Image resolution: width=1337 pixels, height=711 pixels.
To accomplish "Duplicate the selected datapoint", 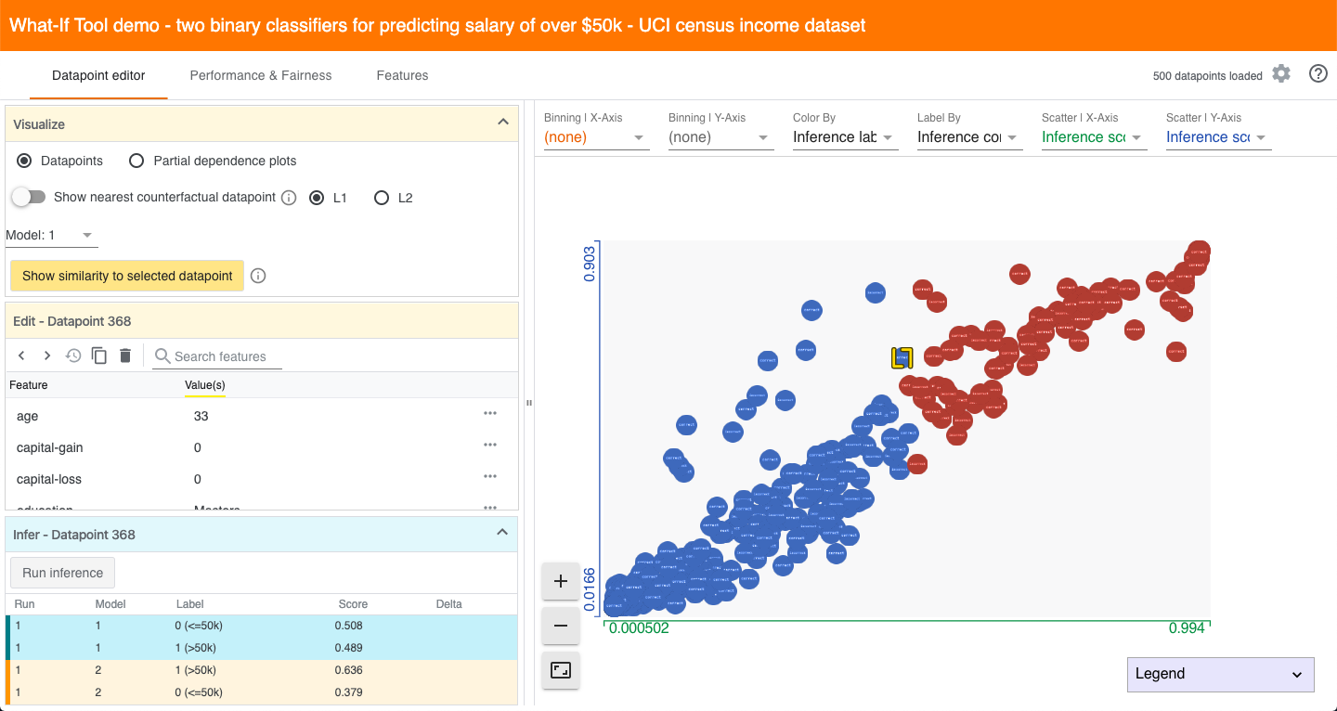I will [99, 355].
